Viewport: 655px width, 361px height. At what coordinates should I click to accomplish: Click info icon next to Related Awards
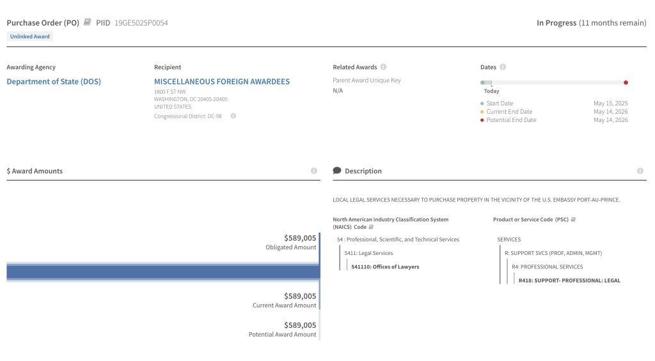coord(383,67)
